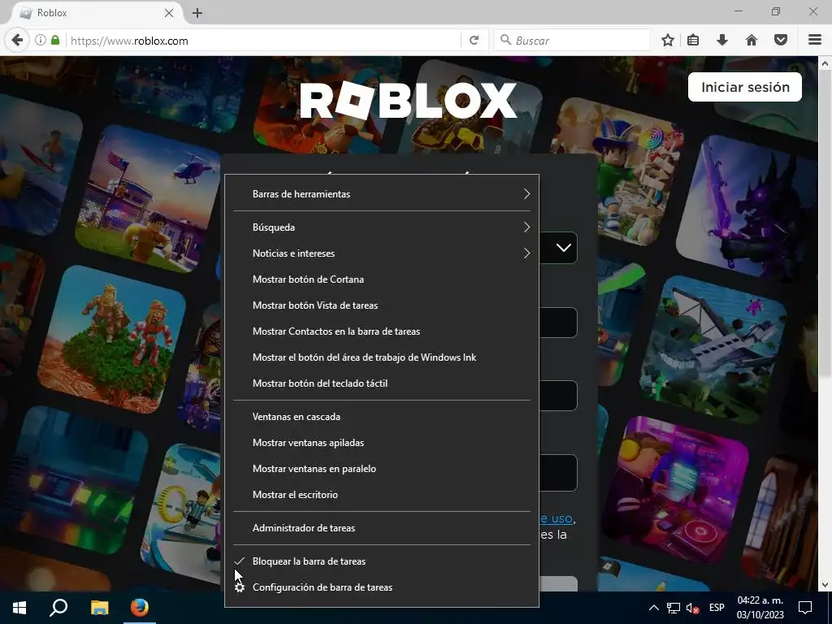Screen dimensions: 832x624
Task: Show bookmarks list icon
Action: coord(693,41)
